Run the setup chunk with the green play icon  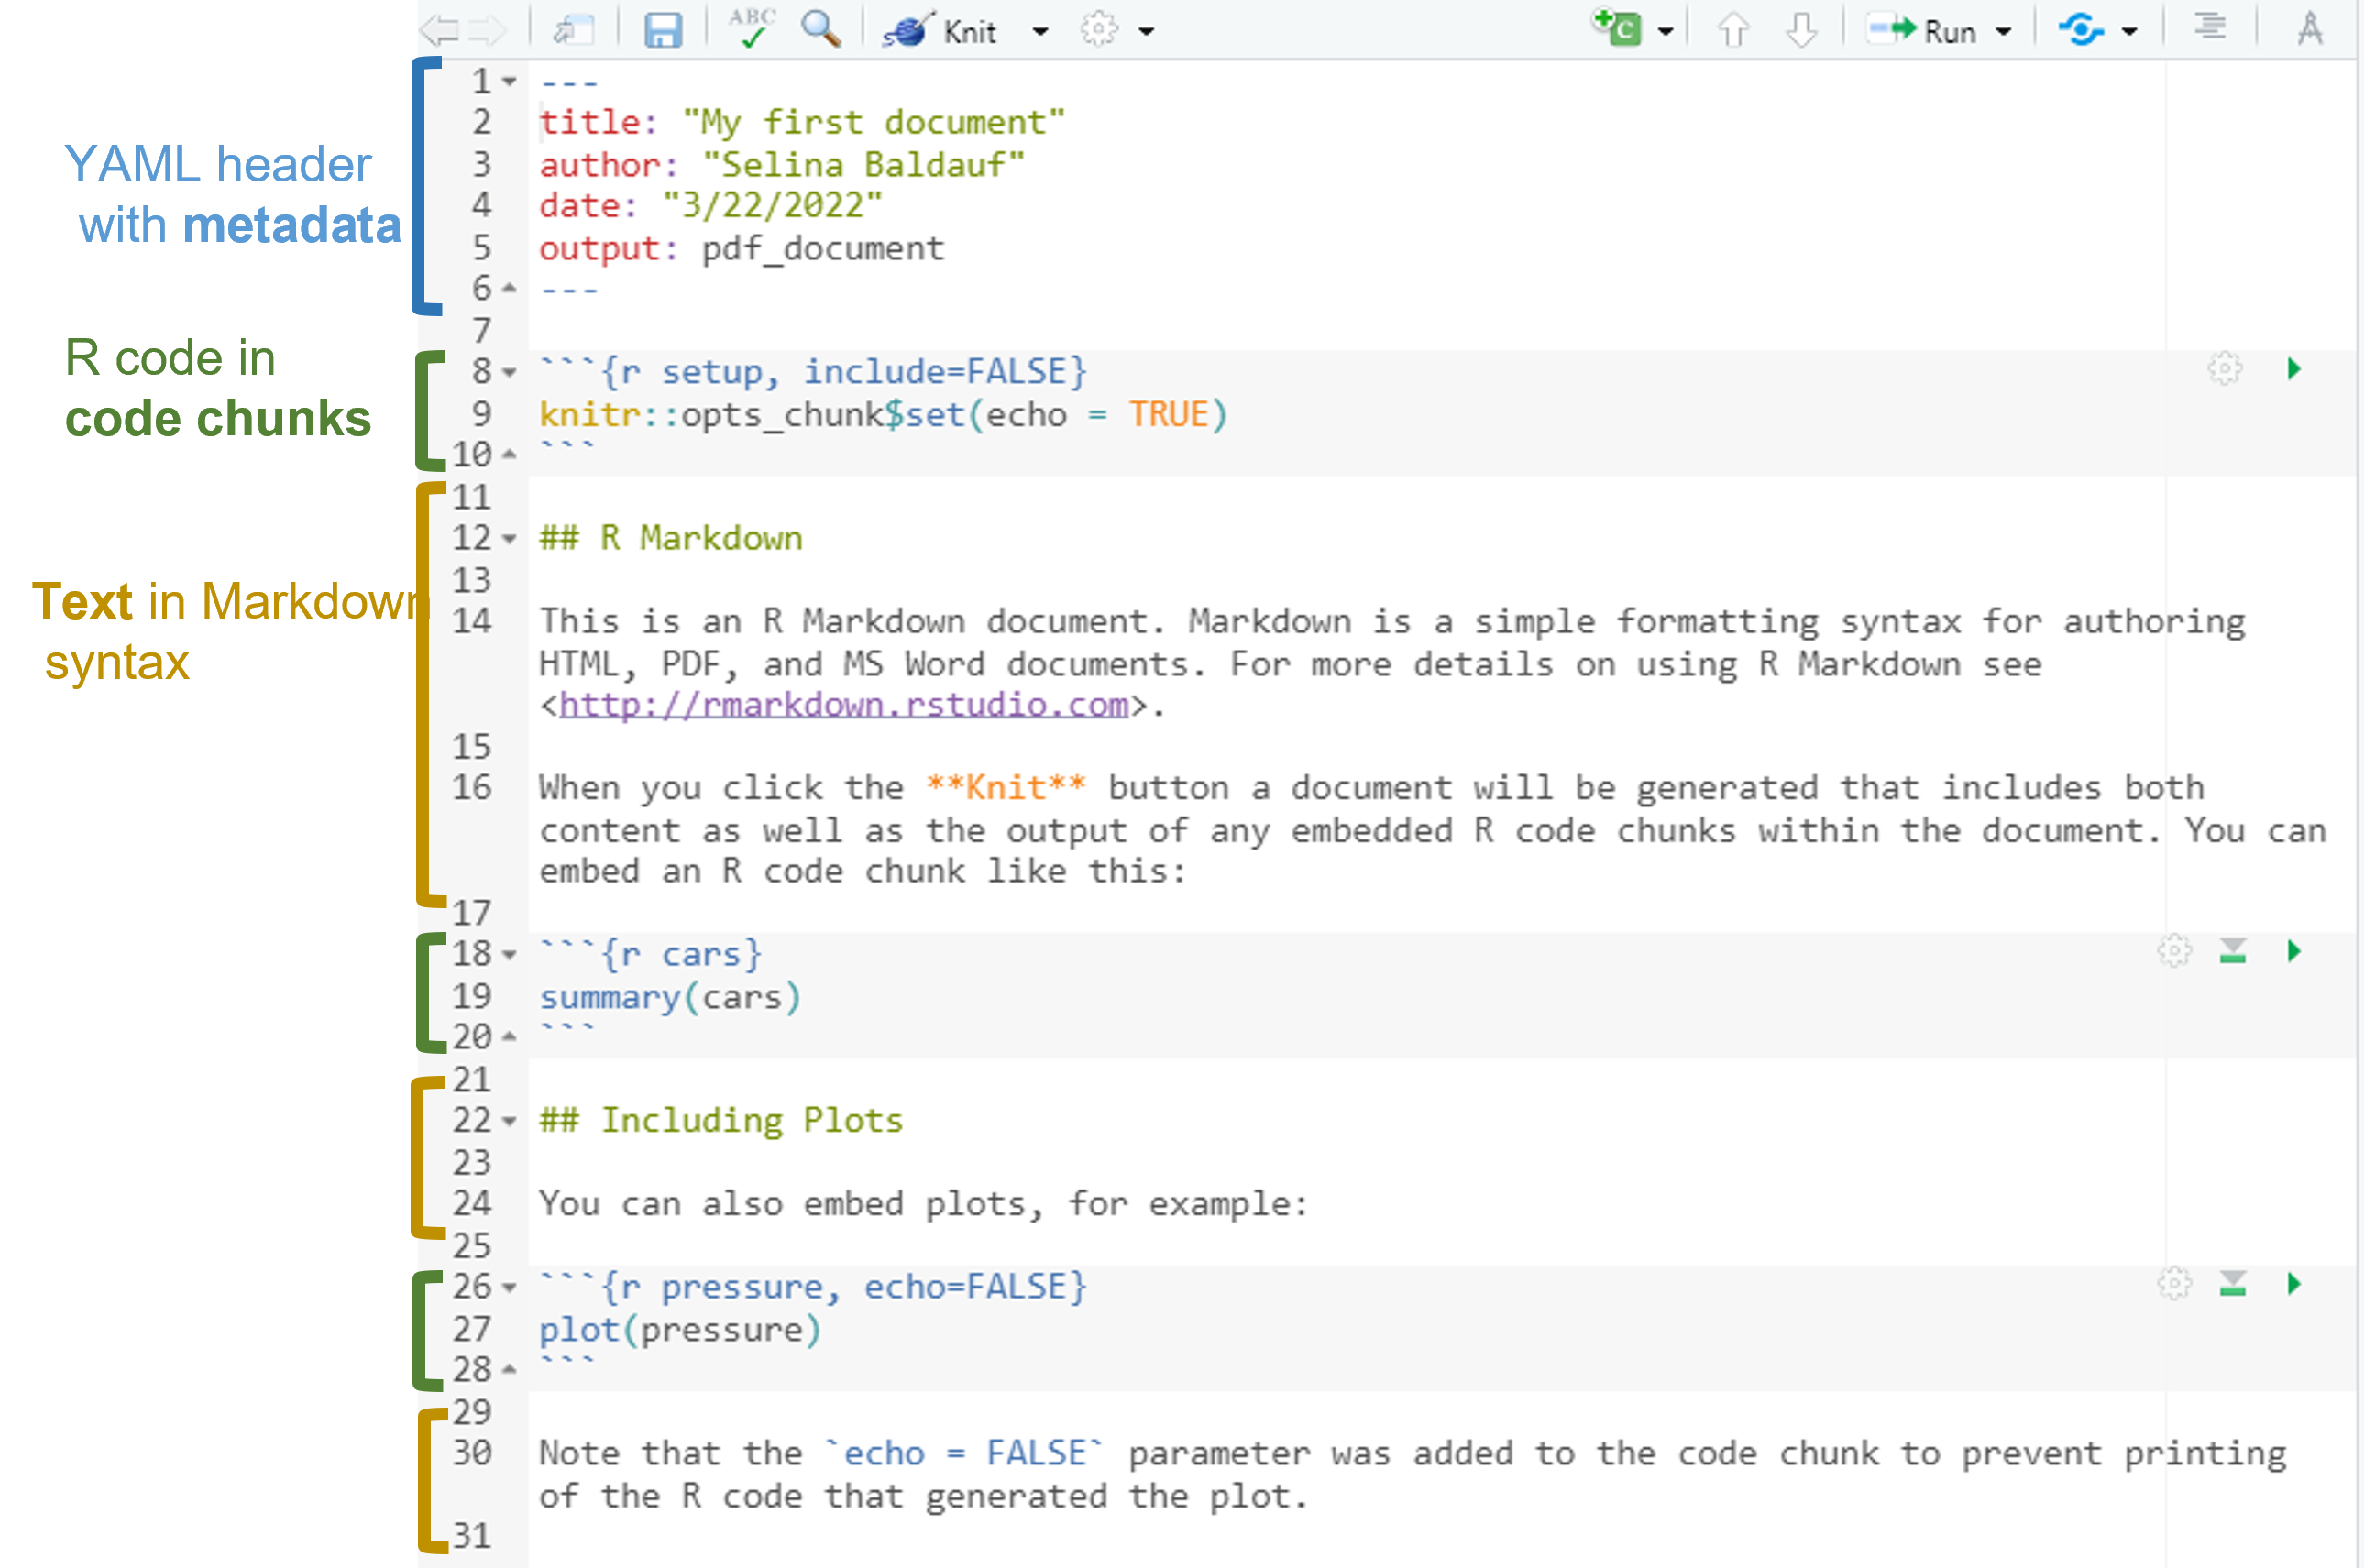[2294, 369]
